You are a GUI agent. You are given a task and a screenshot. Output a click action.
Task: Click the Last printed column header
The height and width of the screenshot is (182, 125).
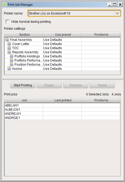click(63, 100)
